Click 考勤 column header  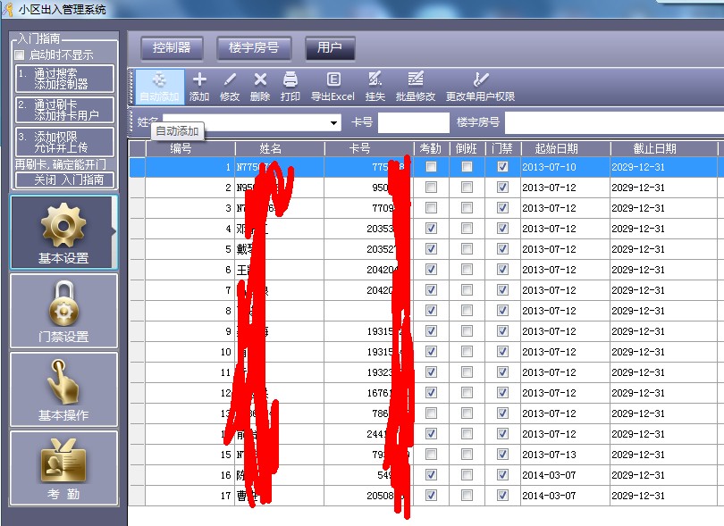click(431, 148)
